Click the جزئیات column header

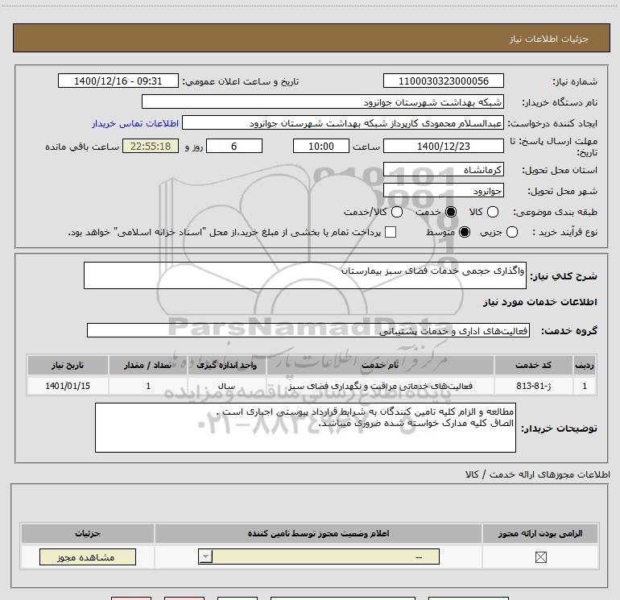[x=88, y=533]
